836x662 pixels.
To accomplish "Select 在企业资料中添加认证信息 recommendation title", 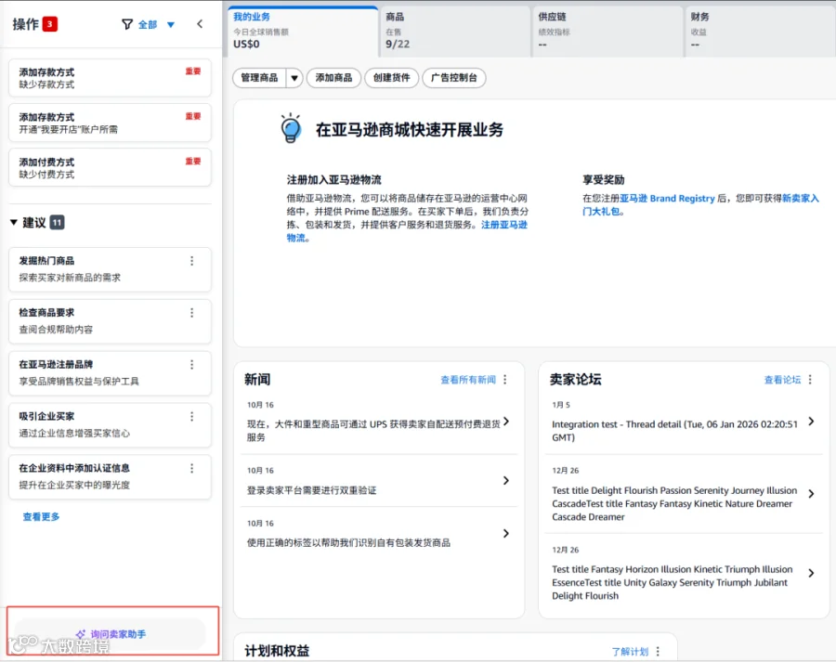I will (74, 468).
